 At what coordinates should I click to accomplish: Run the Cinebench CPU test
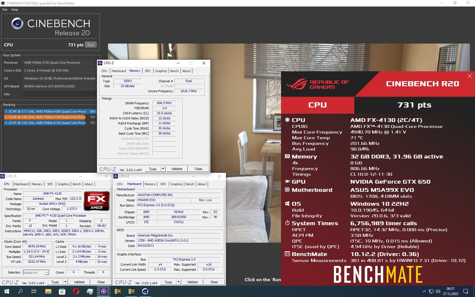[x=90, y=45]
